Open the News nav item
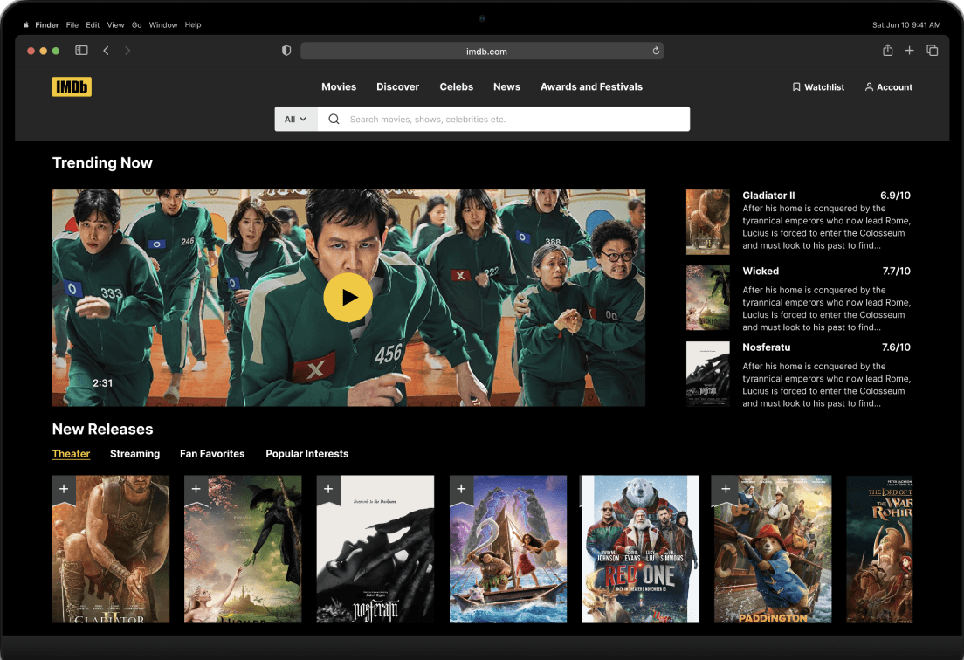 coord(506,86)
